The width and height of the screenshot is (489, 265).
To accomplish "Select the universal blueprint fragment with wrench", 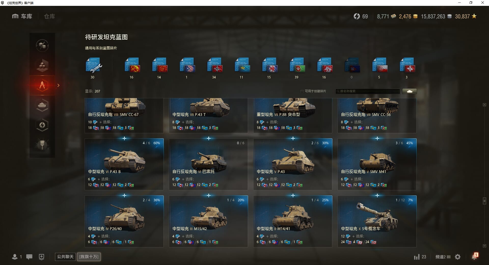I will [x=93, y=65].
